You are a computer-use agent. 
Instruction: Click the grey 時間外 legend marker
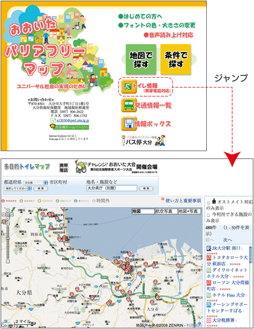click(94, 201)
